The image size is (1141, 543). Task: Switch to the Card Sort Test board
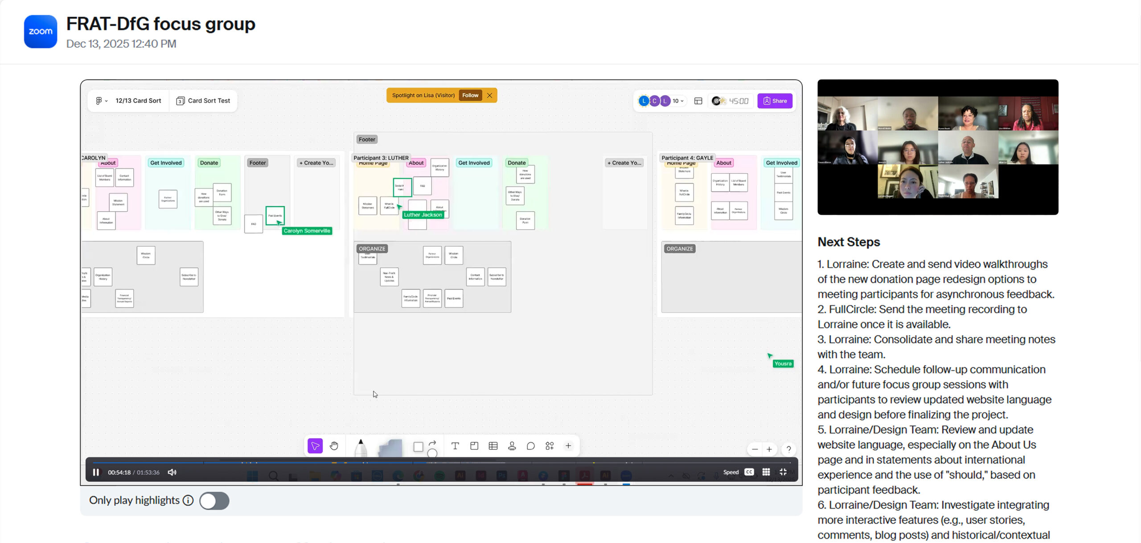[x=203, y=100]
